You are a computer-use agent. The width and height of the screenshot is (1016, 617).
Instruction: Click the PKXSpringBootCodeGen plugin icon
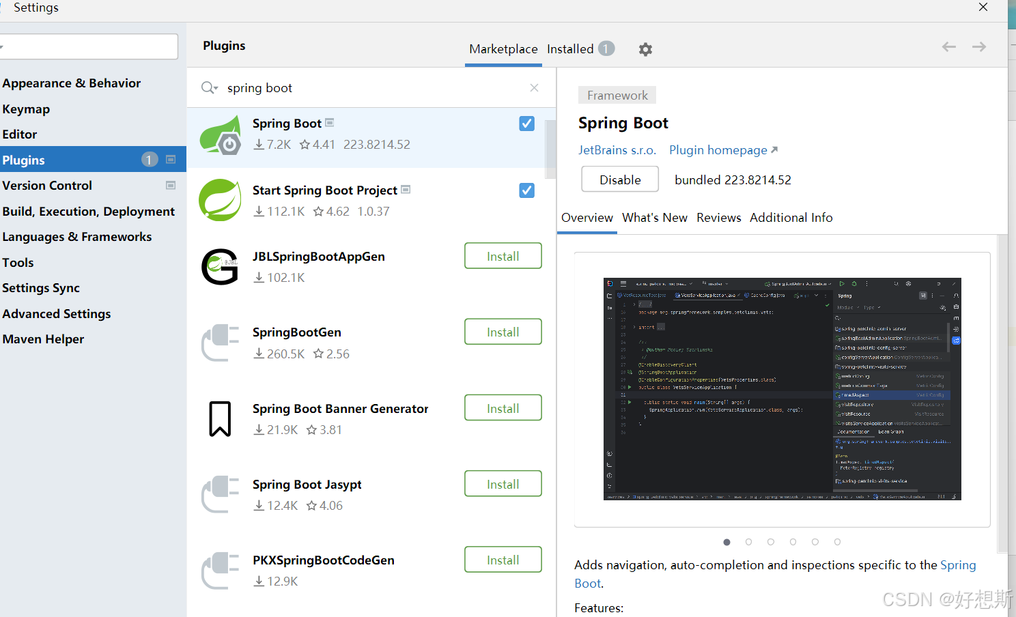[x=221, y=571]
